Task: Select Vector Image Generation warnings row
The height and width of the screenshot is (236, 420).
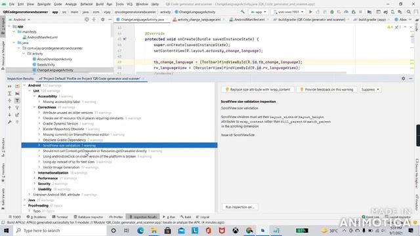Action: click(x=119, y=167)
